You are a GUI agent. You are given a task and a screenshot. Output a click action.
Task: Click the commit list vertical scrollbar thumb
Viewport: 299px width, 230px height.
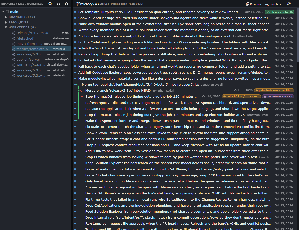pos(298,35)
